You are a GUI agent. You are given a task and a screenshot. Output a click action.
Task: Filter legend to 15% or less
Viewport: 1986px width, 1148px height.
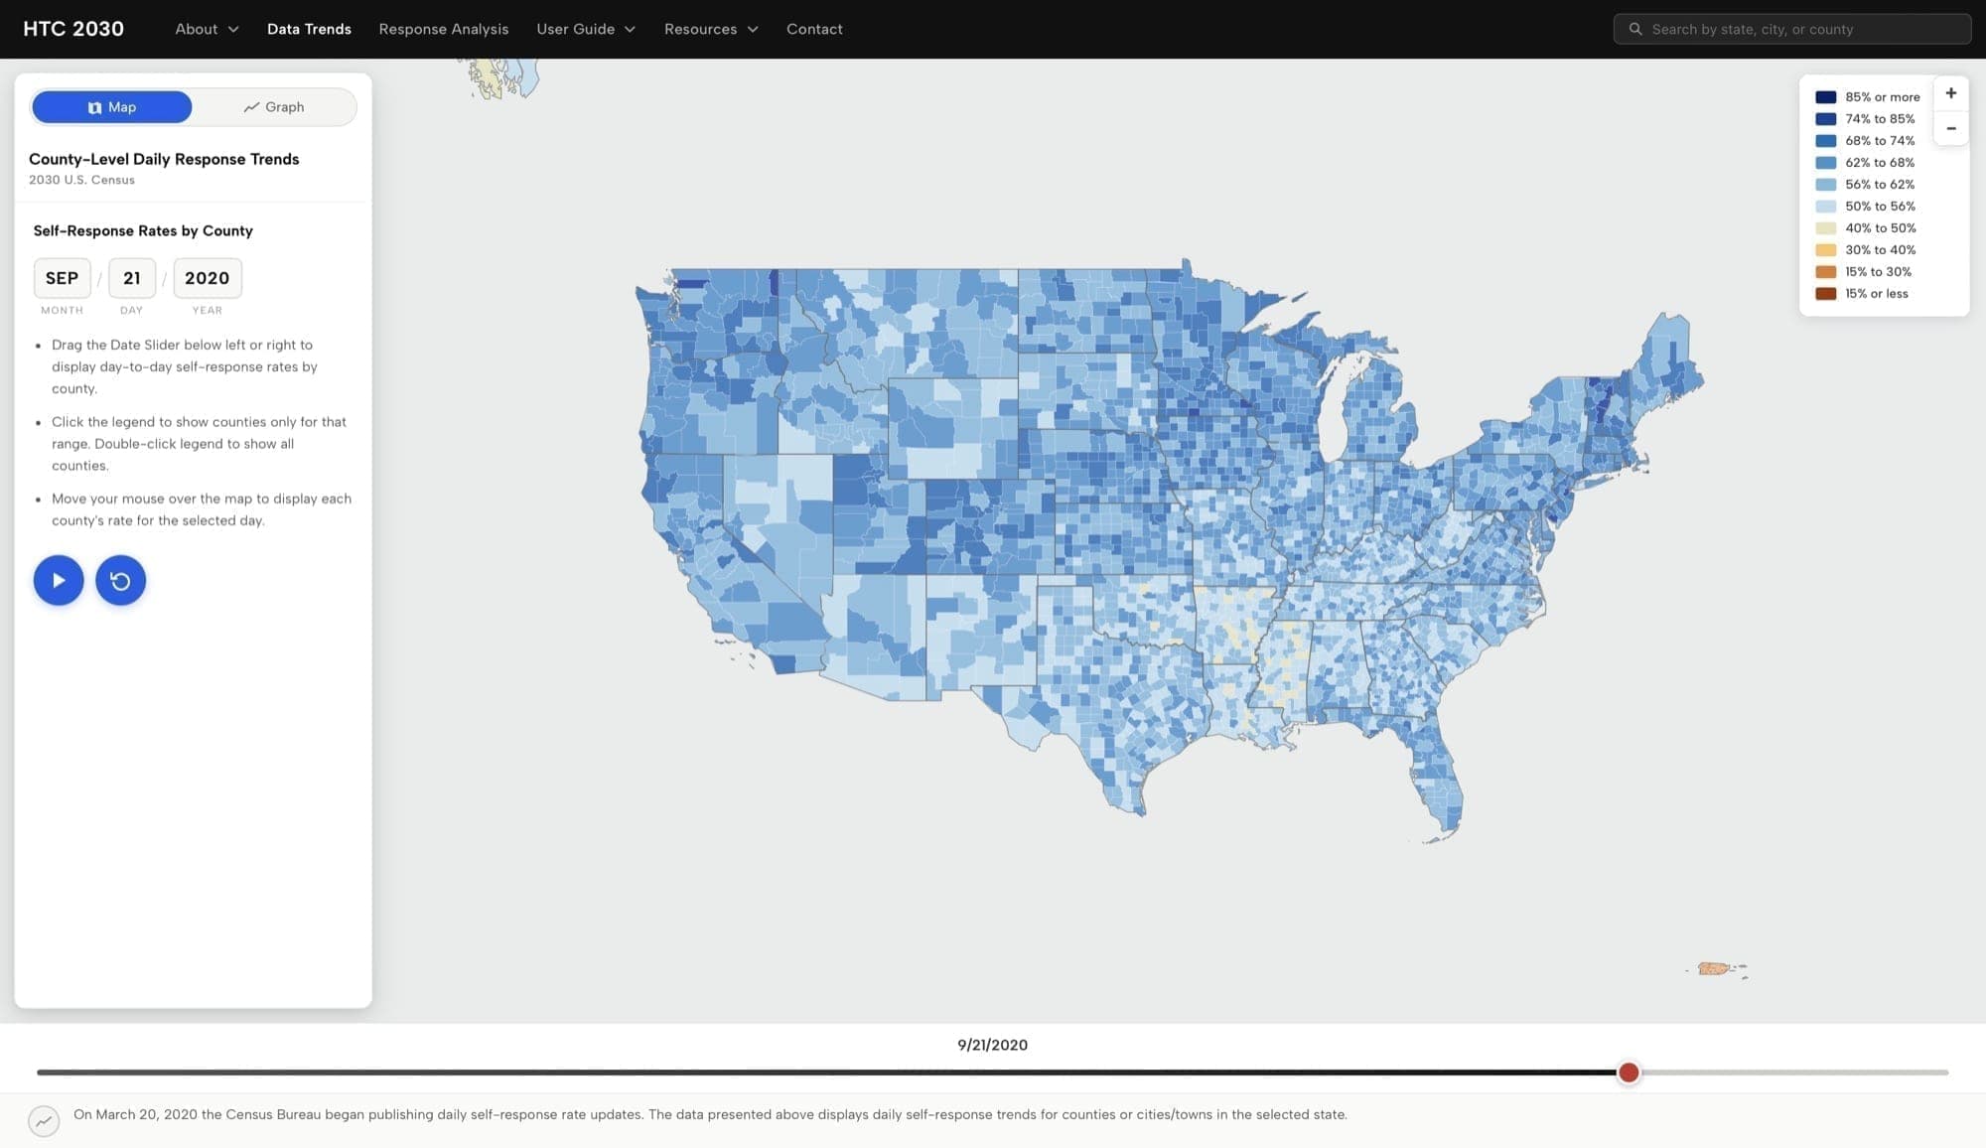(x=1862, y=294)
